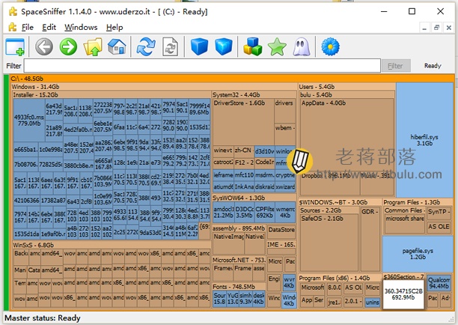458x325 pixels.
Task: Click the New View toolbar icon
Action: pos(15,46)
